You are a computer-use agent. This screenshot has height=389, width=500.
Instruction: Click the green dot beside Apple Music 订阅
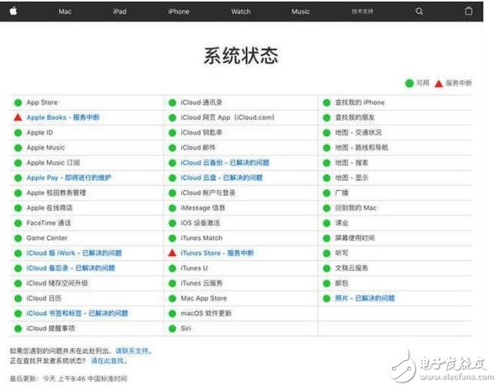coord(18,163)
